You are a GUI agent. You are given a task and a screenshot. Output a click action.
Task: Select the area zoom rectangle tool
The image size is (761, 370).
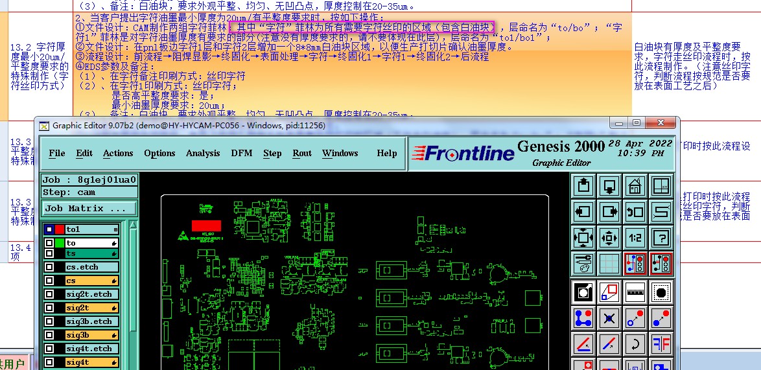coord(609,292)
